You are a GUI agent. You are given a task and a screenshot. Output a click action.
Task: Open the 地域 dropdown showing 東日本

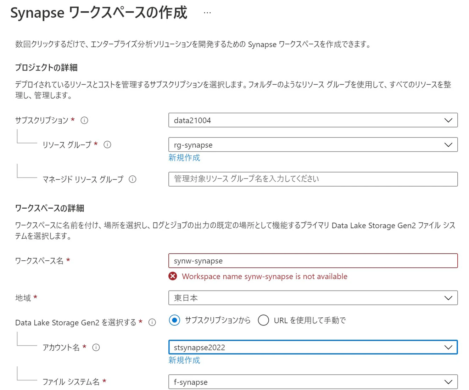coord(313,298)
